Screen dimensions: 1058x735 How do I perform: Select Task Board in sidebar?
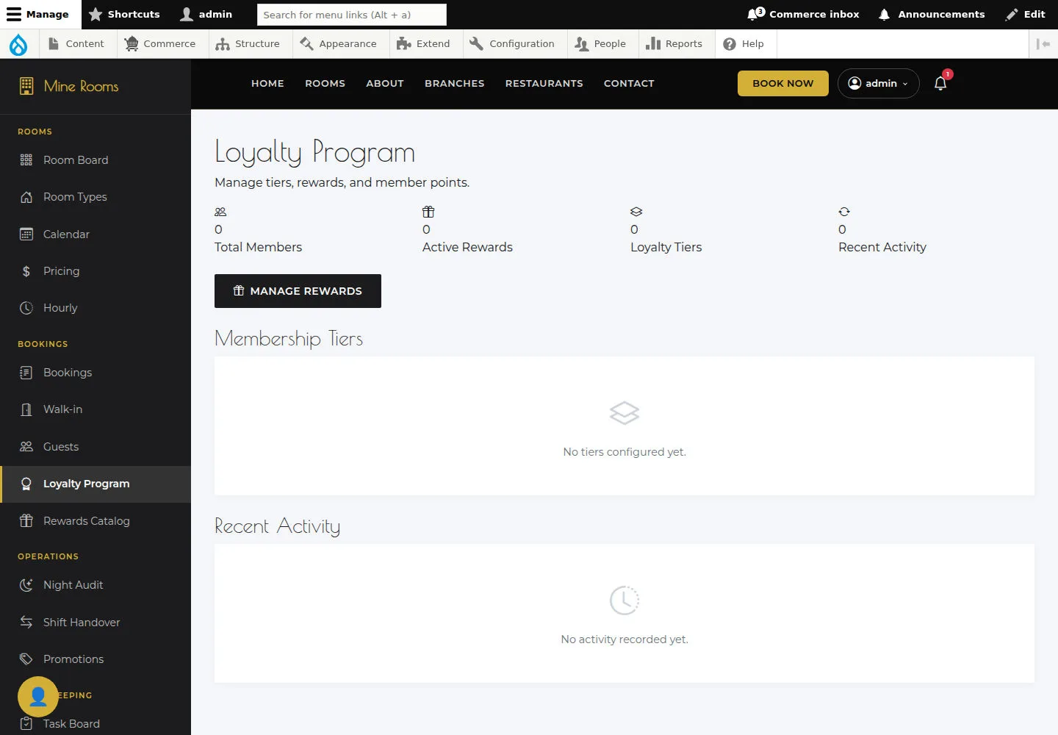tap(96, 724)
